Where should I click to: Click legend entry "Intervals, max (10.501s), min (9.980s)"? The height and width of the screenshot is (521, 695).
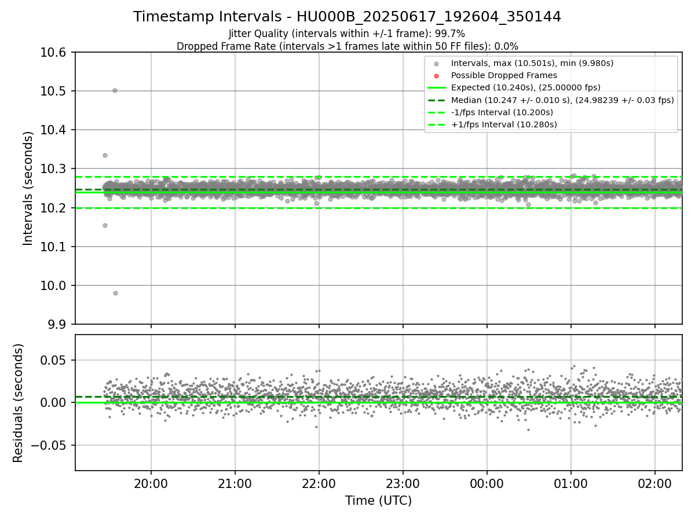[532, 63]
